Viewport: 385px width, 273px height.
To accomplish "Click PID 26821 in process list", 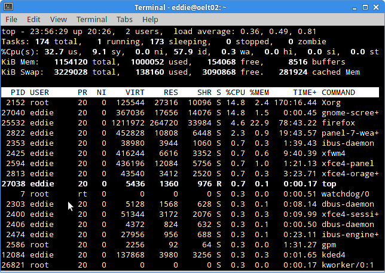I will tap(13, 265).
